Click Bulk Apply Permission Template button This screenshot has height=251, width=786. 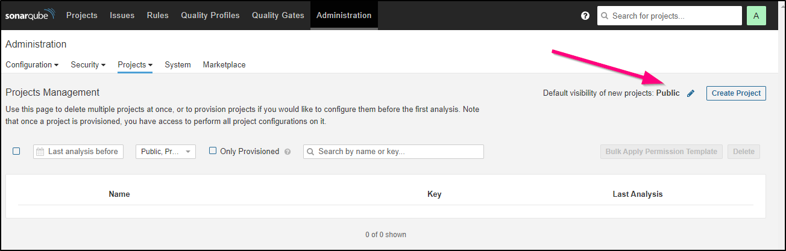[x=661, y=152]
